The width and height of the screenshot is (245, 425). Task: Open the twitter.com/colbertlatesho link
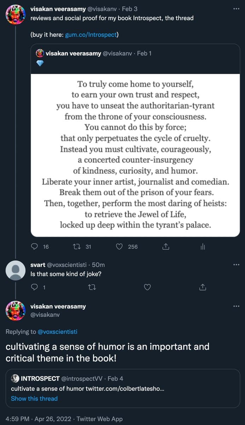coord(124,389)
